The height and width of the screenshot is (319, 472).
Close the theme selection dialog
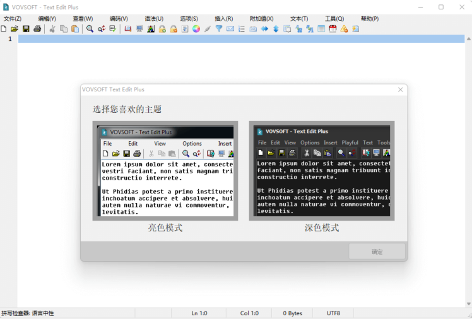(x=400, y=90)
